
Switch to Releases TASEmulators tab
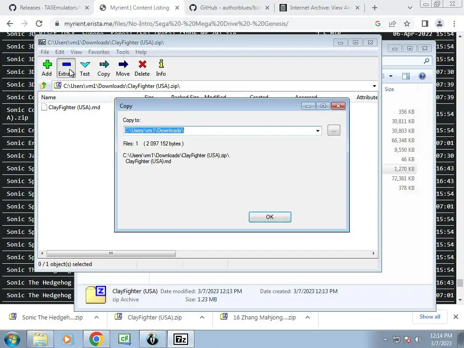[49, 8]
